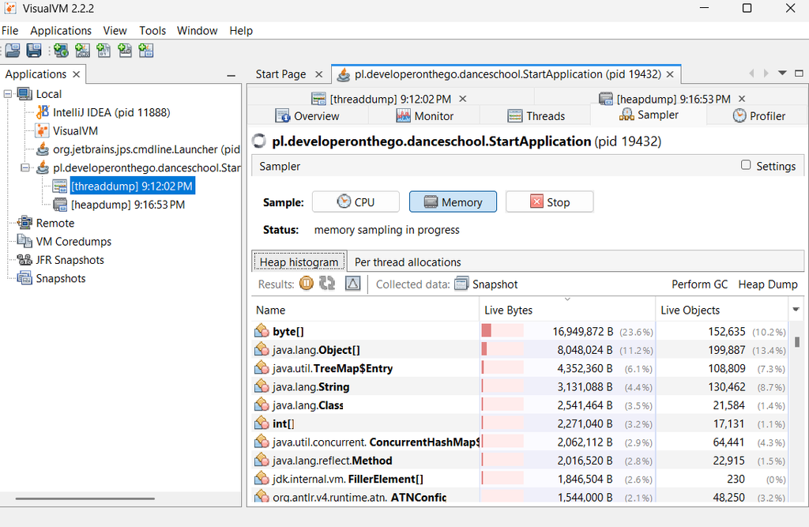809x527 pixels.
Task: Pause live results with the orange pause icon
Action: tap(307, 284)
